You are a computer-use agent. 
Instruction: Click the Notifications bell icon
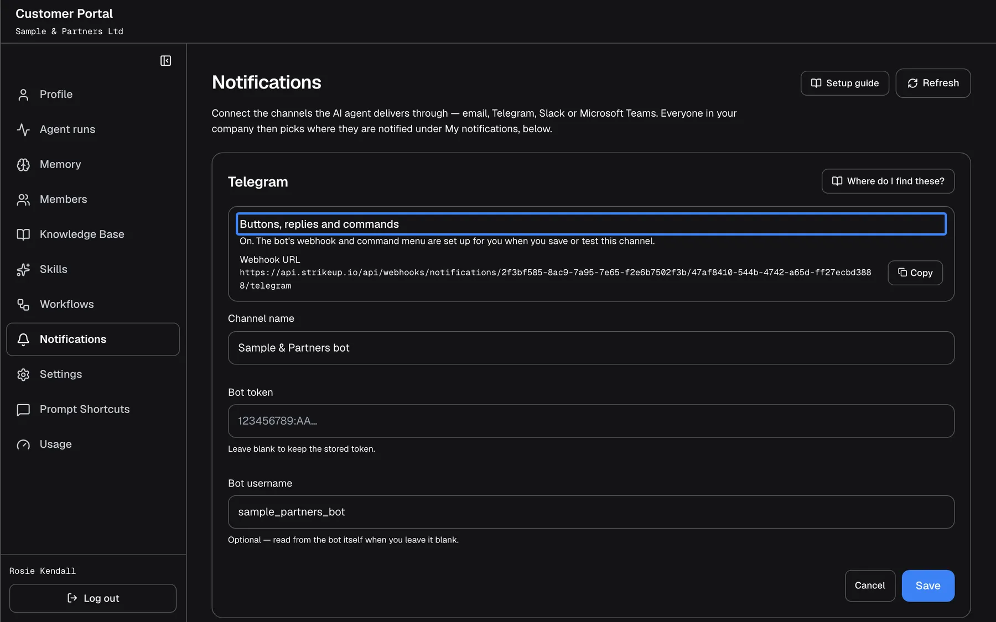tap(23, 339)
